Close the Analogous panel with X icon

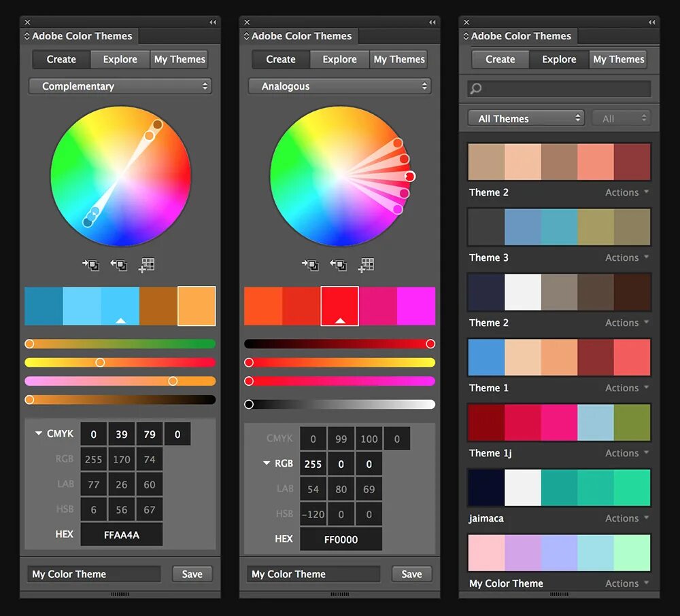(247, 22)
